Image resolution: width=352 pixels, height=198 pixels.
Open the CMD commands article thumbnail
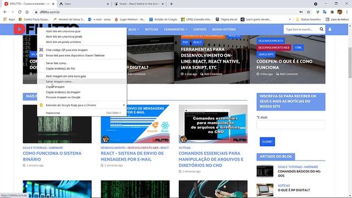click(x=213, y=124)
